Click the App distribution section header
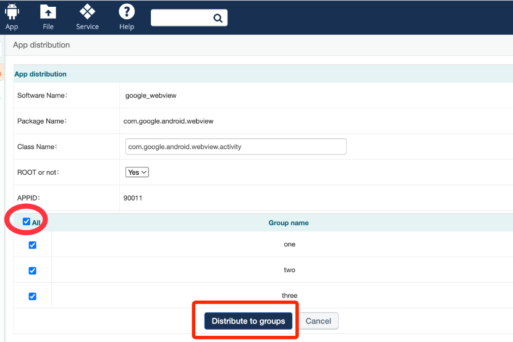 coord(40,74)
